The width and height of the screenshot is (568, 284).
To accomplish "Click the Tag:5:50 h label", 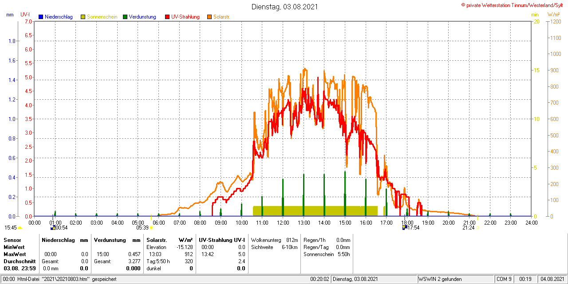I will tap(158, 261).
